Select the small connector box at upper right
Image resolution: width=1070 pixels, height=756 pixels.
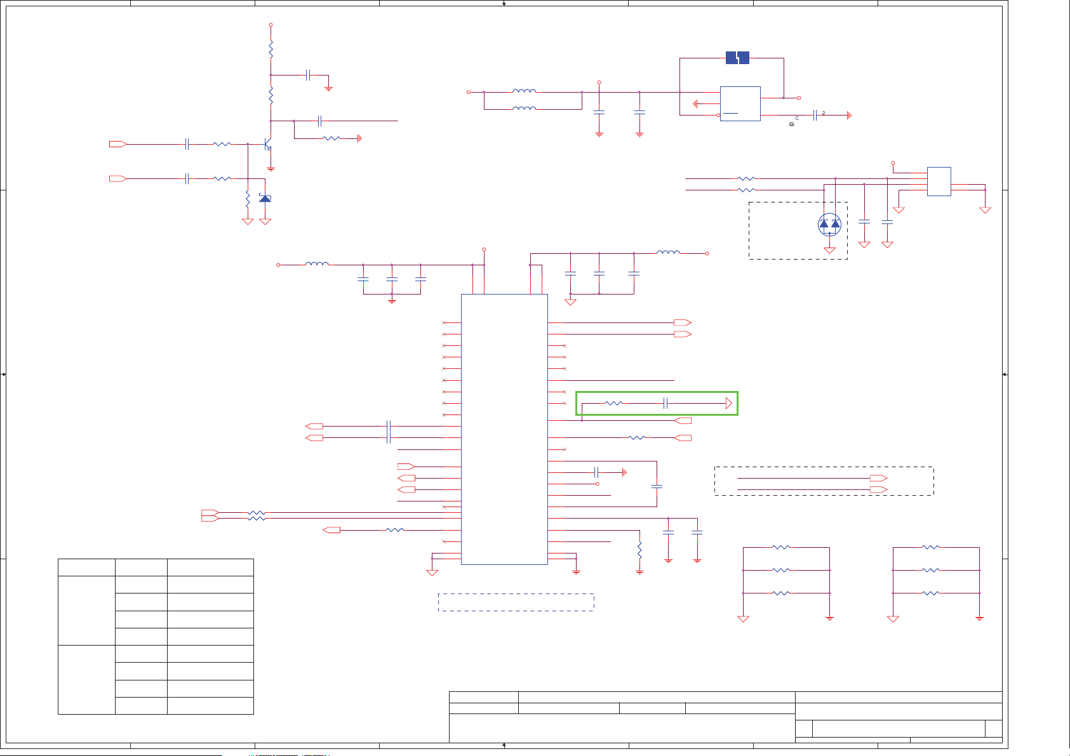[939, 182]
